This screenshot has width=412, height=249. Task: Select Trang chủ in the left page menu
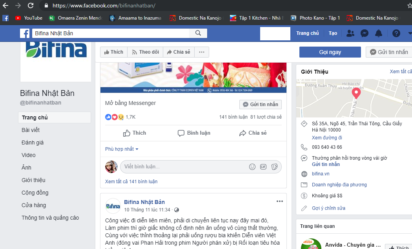click(x=55, y=117)
